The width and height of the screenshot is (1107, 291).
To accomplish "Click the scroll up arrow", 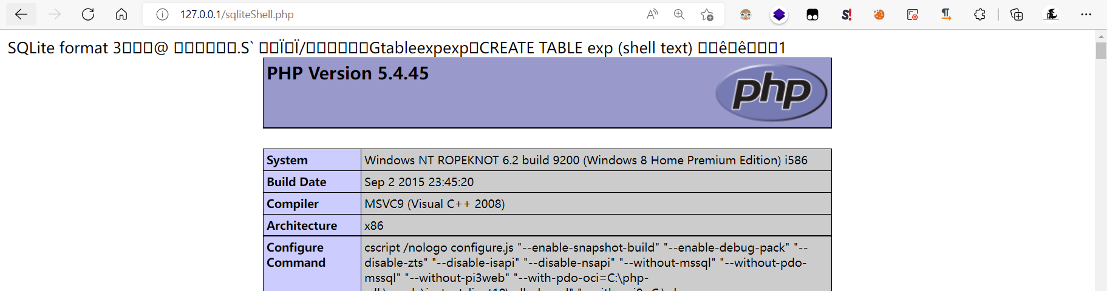I will (1101, 36).
